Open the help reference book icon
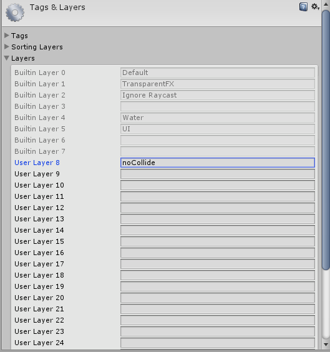Screen dimensions: 330x352 [303, 7]
